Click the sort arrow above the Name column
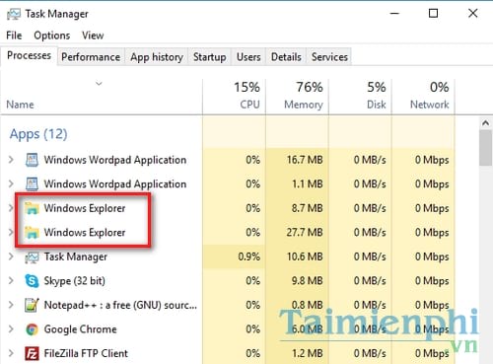 99,84
